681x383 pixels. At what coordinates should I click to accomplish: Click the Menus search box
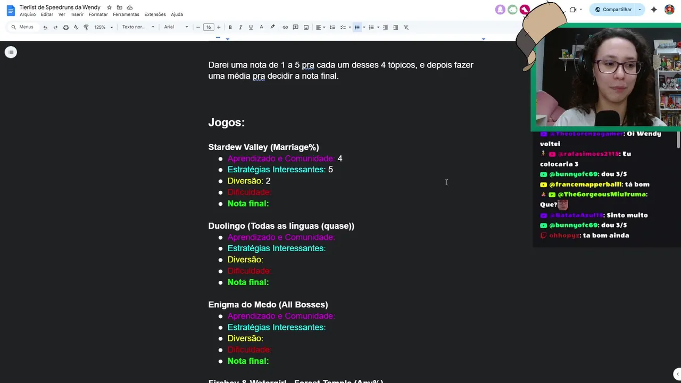click(22, 27)
